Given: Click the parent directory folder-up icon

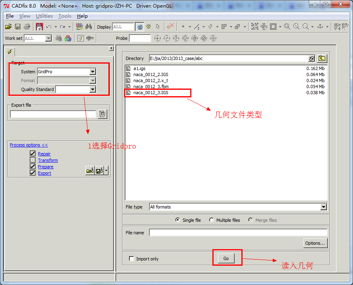Looking at the screenshot, I should tap(322, 58).
